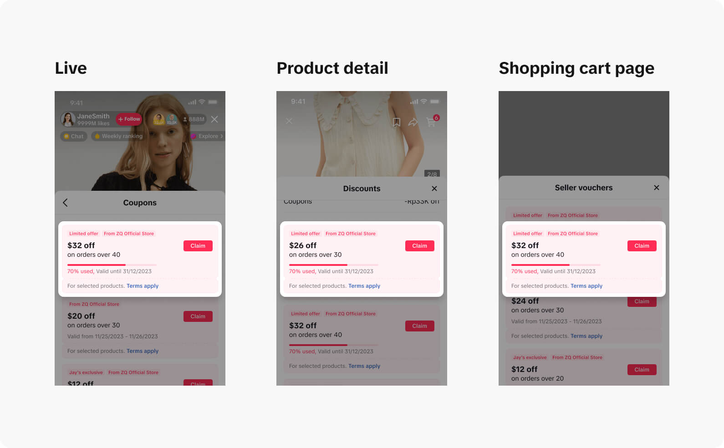Screen dimensions: 724x448
Task: Share product using the arrow icon
Action: (413, 122)
